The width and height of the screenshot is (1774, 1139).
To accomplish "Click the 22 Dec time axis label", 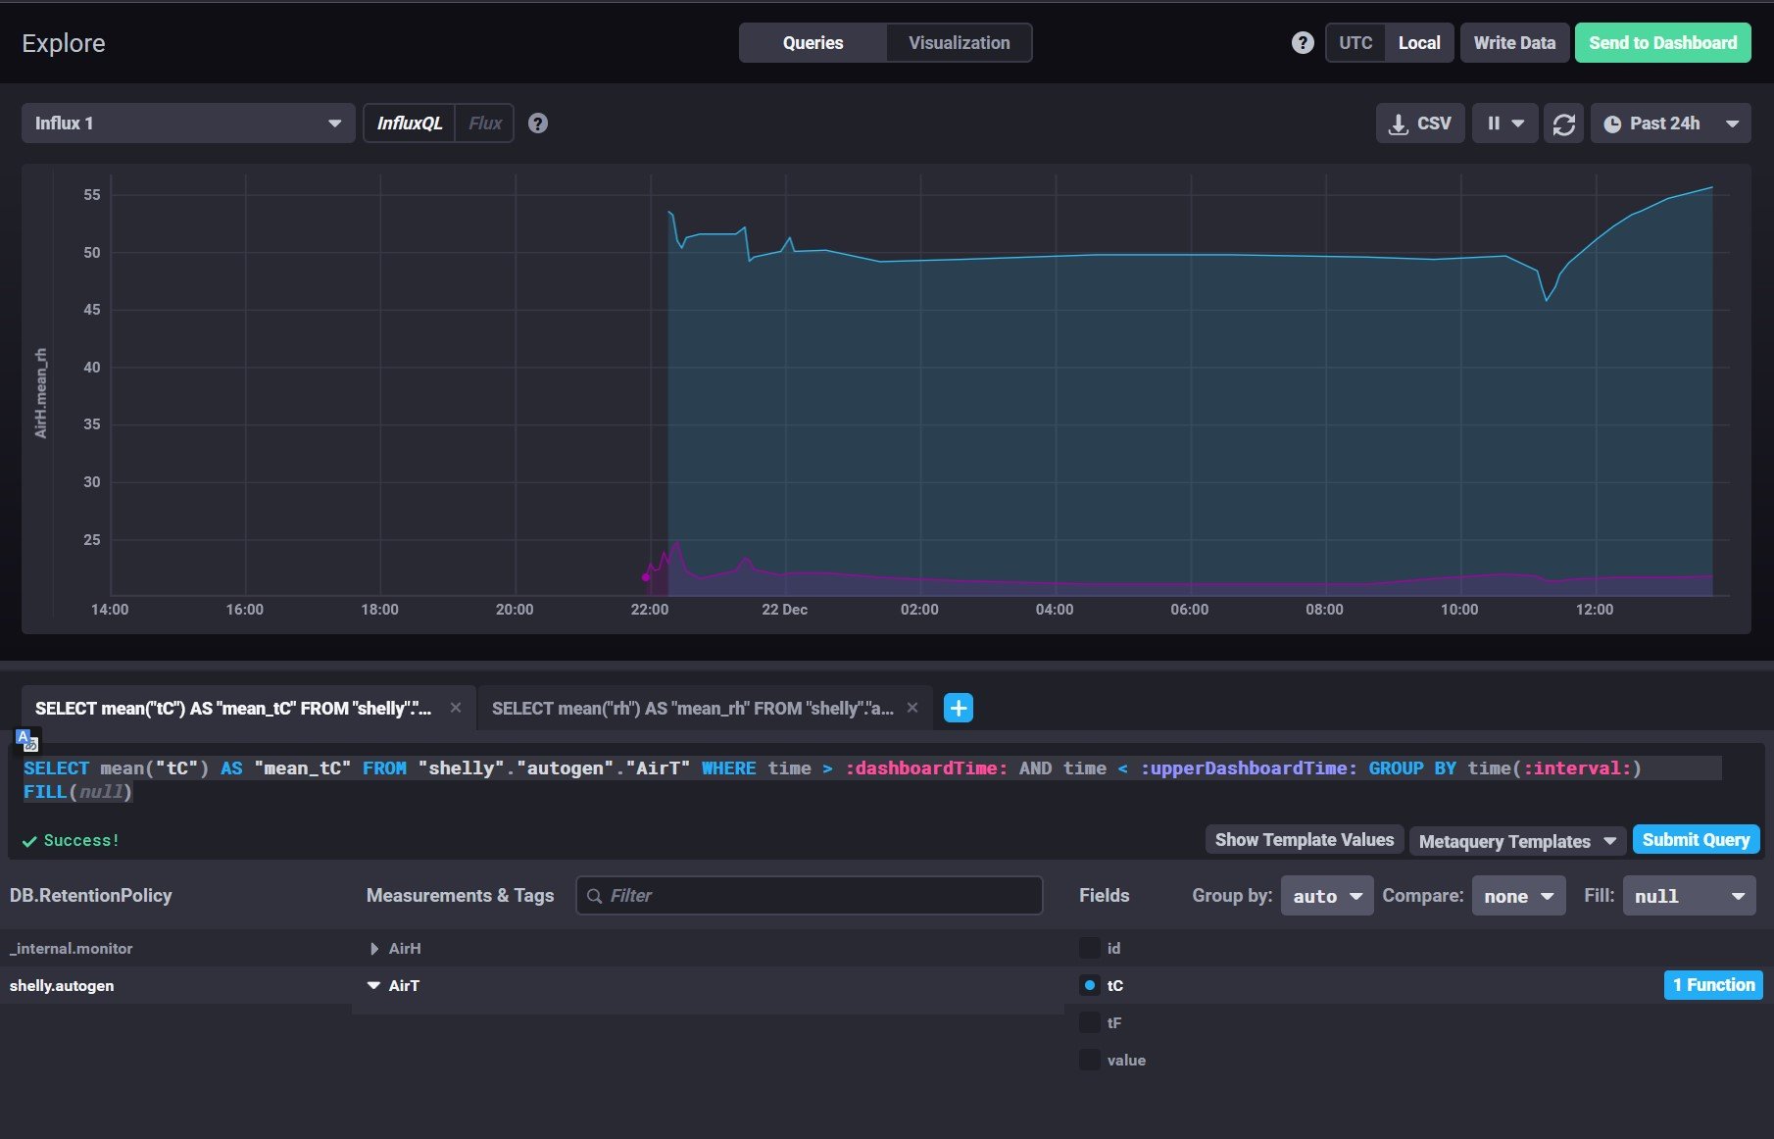I will (x=785, y=610).
